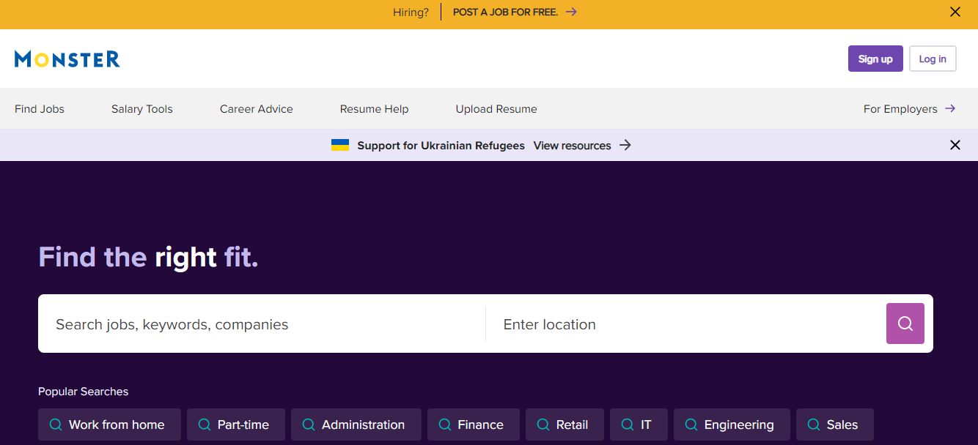The height and width of the screenshot is (445, 978).
Task: Click the Sign up button
Action: point(875,59)
